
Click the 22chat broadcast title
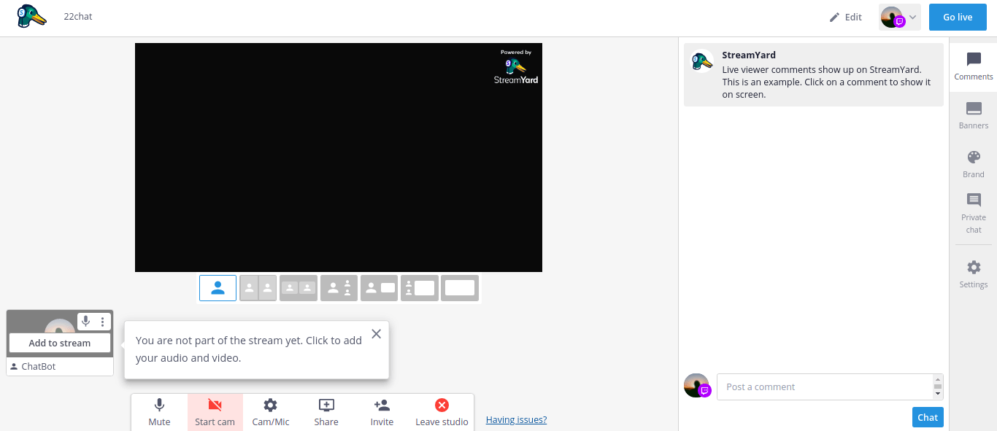click(78, 16)
